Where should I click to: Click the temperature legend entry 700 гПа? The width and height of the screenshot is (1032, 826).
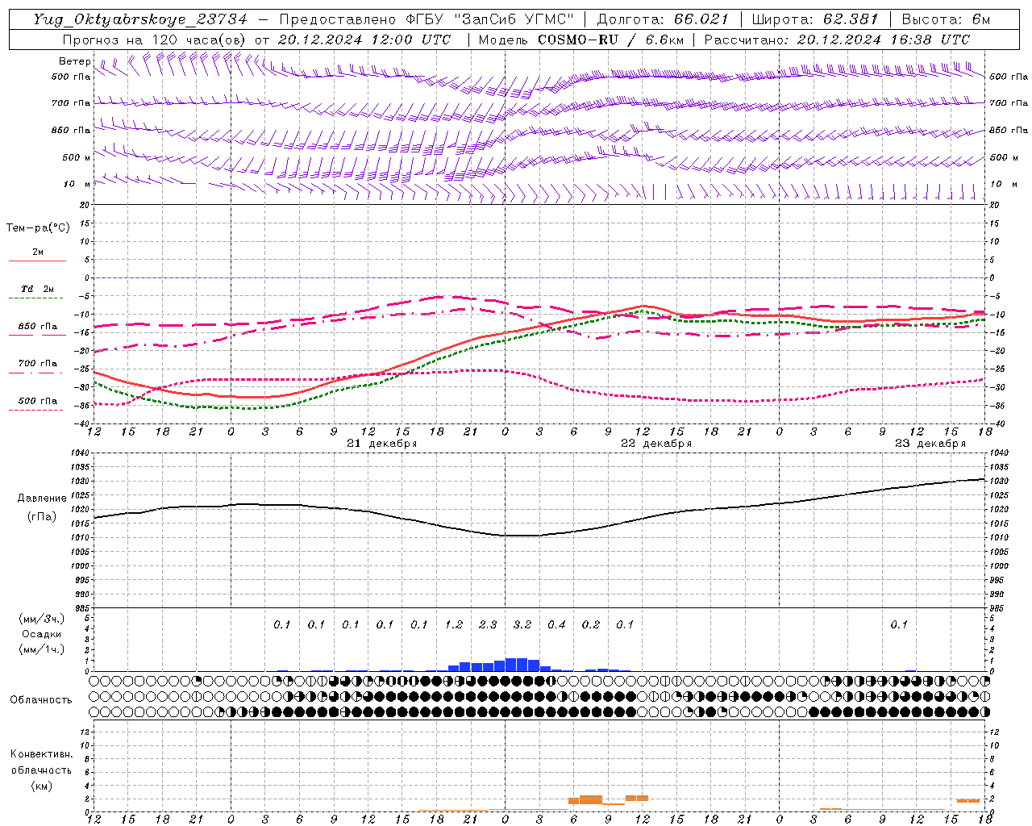click(38, 364)
